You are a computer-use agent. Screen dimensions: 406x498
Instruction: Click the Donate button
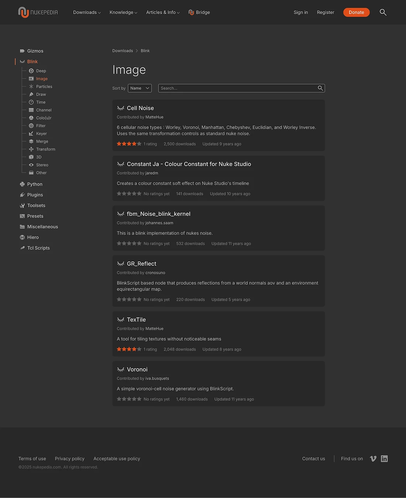356,12
